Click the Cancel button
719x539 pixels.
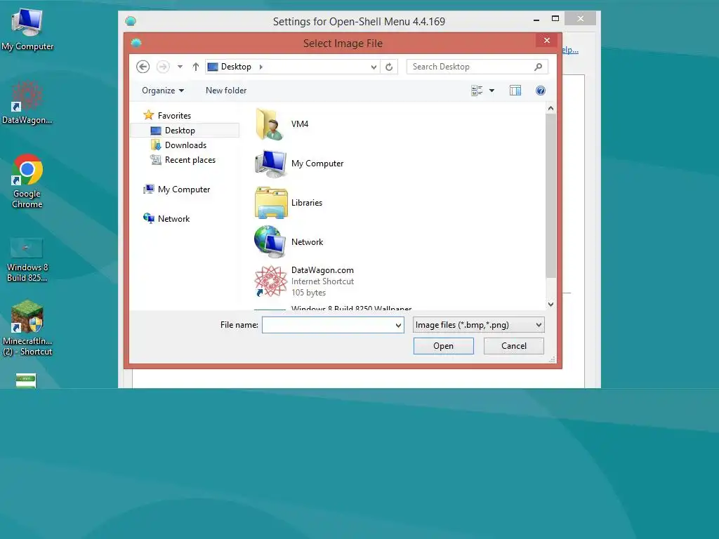click(x=513, y=346)
